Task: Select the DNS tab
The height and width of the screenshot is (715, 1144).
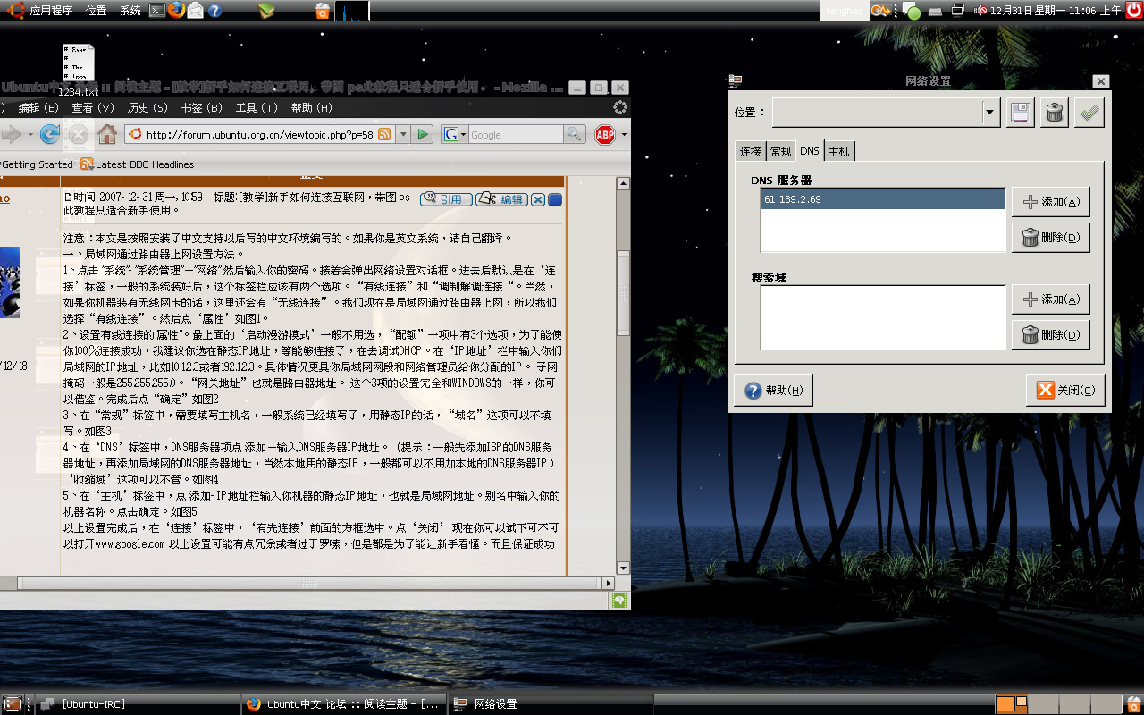Action: (810, 151)
